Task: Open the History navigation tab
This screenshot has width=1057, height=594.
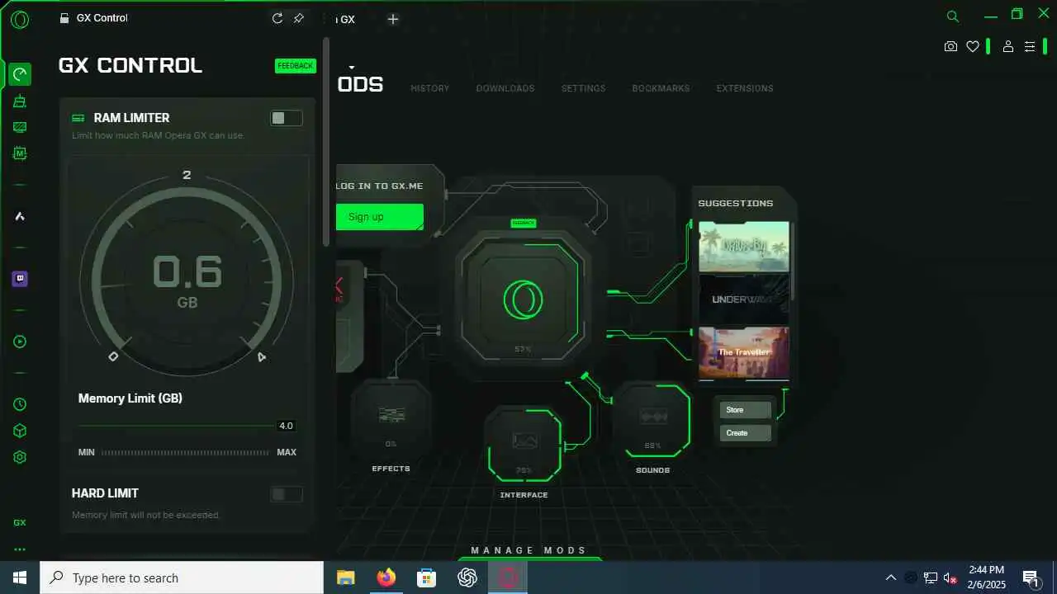Action: [x=430, y=88]
